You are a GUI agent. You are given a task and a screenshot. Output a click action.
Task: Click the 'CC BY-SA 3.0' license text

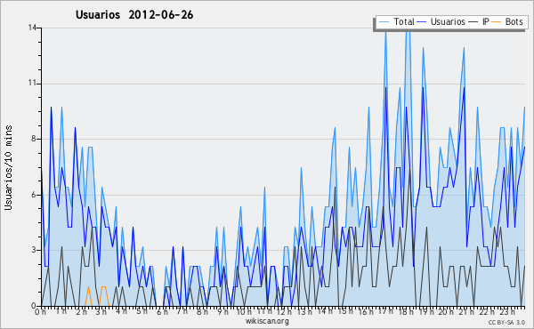click(x=506, y=323)
